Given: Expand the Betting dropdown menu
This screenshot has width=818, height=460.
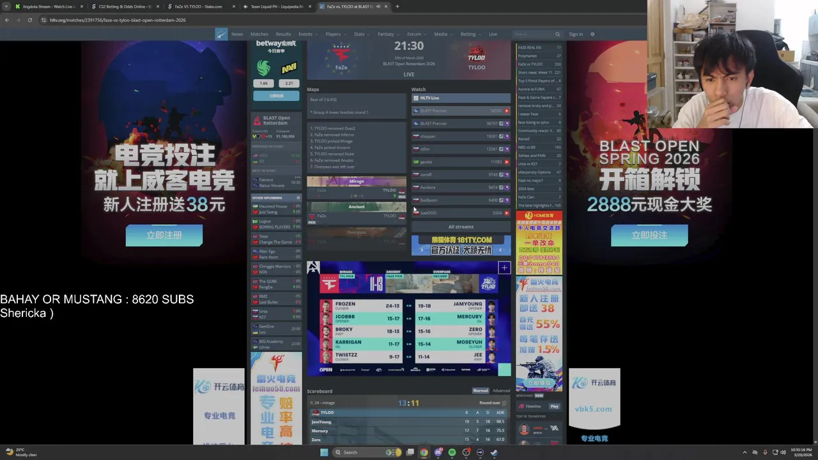Looking at the screenshot, I should pyautogui.click(x=470, y=34).
